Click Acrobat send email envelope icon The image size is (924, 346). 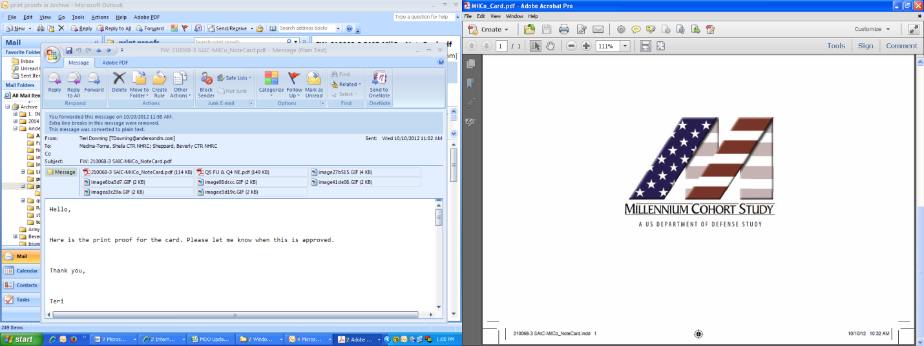tap(598, 29)
